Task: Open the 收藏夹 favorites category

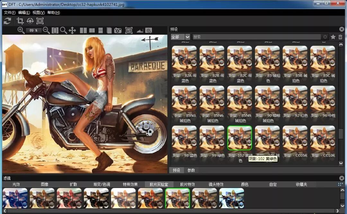Action: [x=301, y=184]
